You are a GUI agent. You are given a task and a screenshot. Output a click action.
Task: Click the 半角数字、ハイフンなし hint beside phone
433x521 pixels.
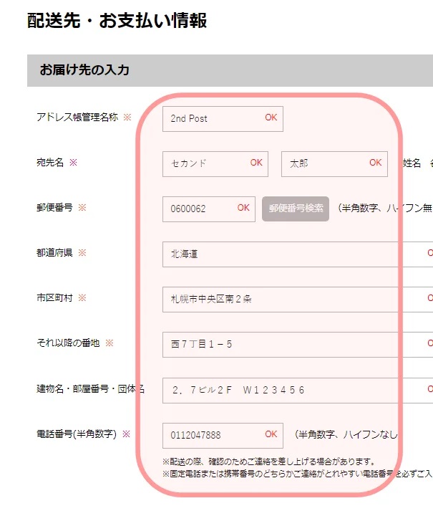coord(346,434)
